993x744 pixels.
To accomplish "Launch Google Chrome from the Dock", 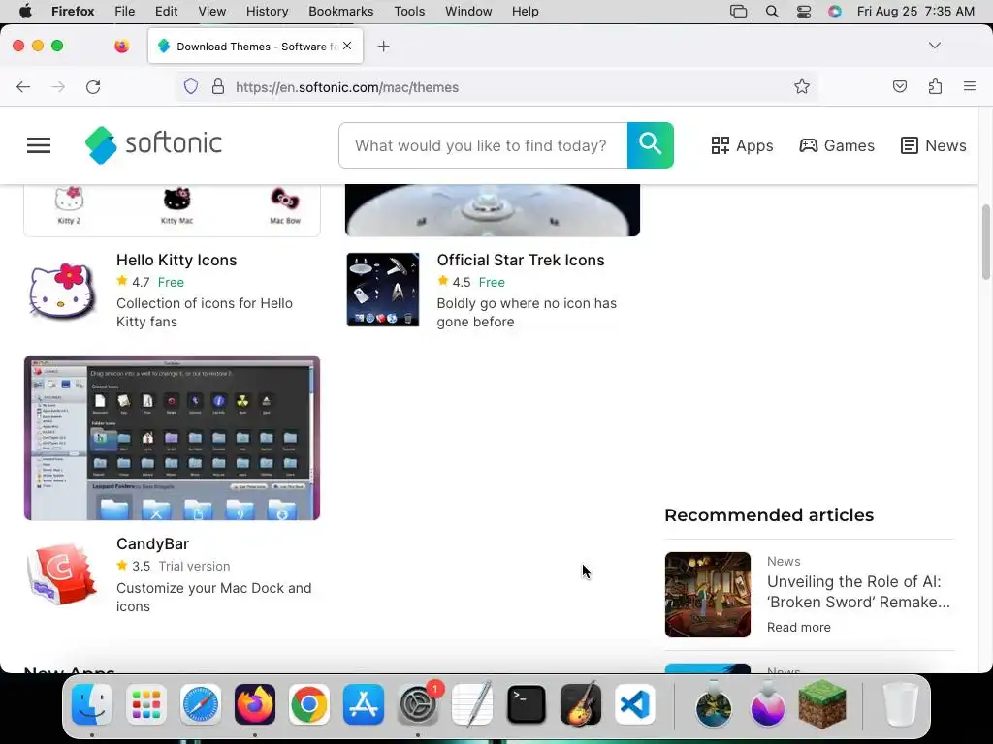I will [309, 704].
